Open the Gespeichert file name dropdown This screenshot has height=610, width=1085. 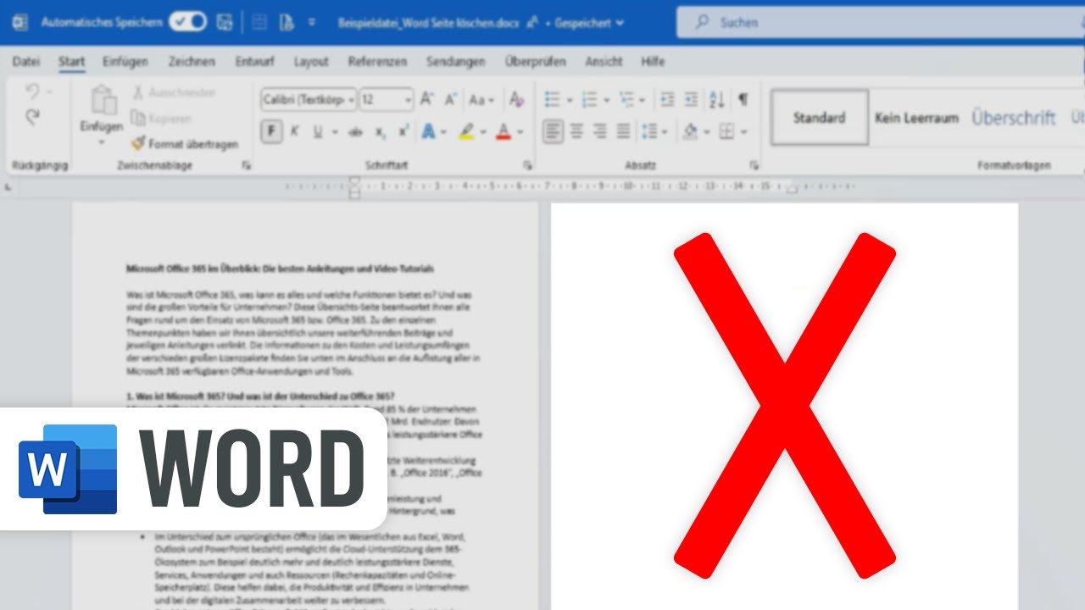pyautogui.click(x=589, y=23)
